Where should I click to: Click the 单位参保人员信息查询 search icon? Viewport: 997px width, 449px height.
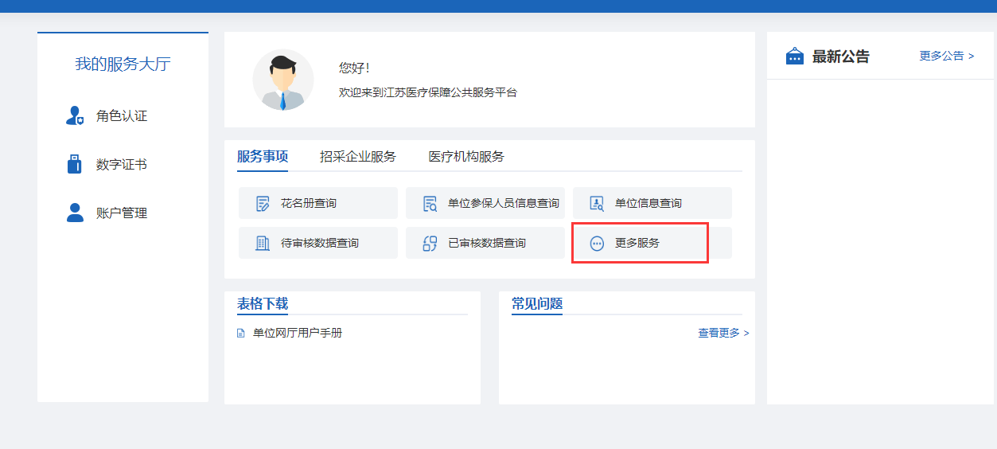tap(430, 204)
